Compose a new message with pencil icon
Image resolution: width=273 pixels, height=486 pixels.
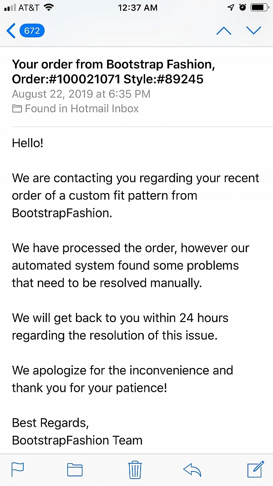(255, 469)
